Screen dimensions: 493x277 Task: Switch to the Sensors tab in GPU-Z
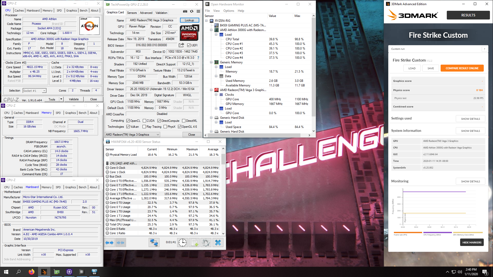pyautogui.click(x=132, y=13)
